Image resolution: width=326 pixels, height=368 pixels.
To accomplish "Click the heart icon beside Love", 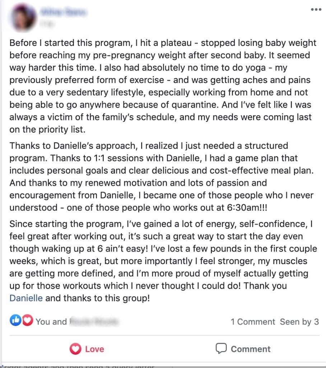I will tap(75, 349).
